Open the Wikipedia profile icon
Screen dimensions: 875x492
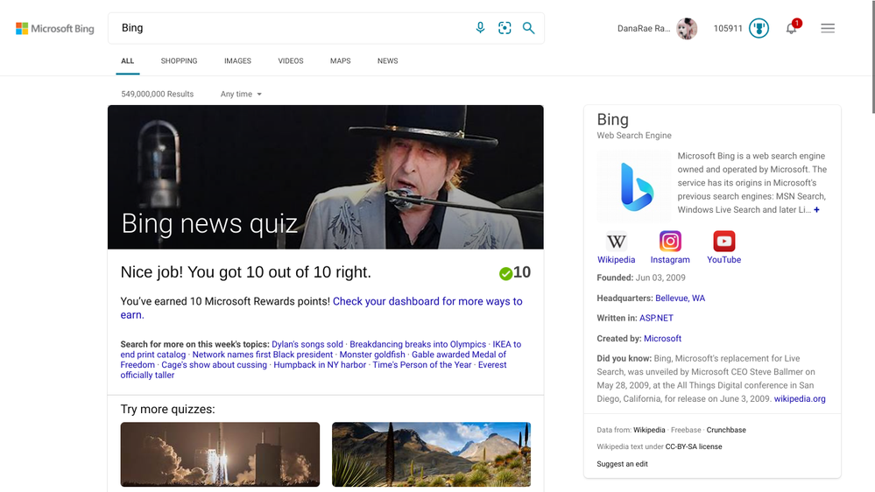click(x=616, y=242)
